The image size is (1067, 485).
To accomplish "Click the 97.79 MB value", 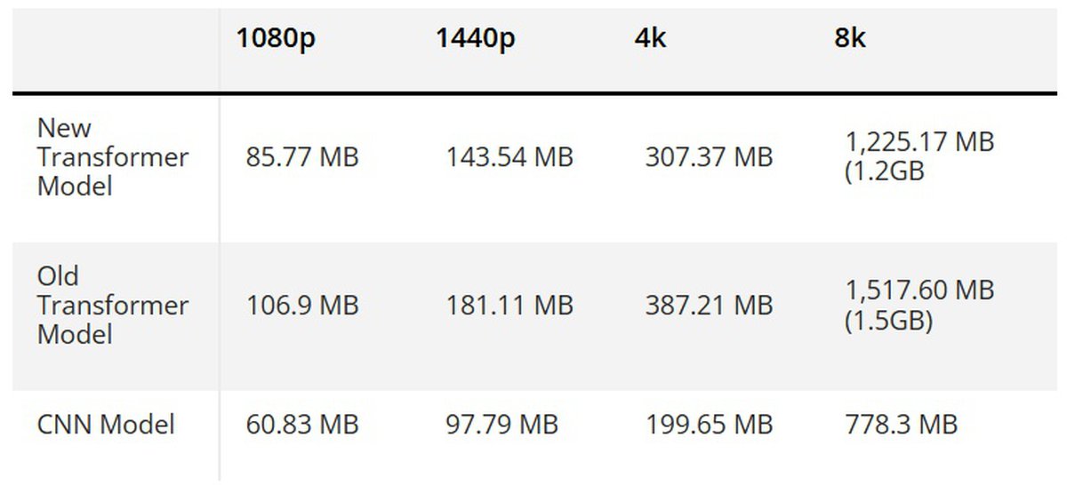I will [501, 425].
